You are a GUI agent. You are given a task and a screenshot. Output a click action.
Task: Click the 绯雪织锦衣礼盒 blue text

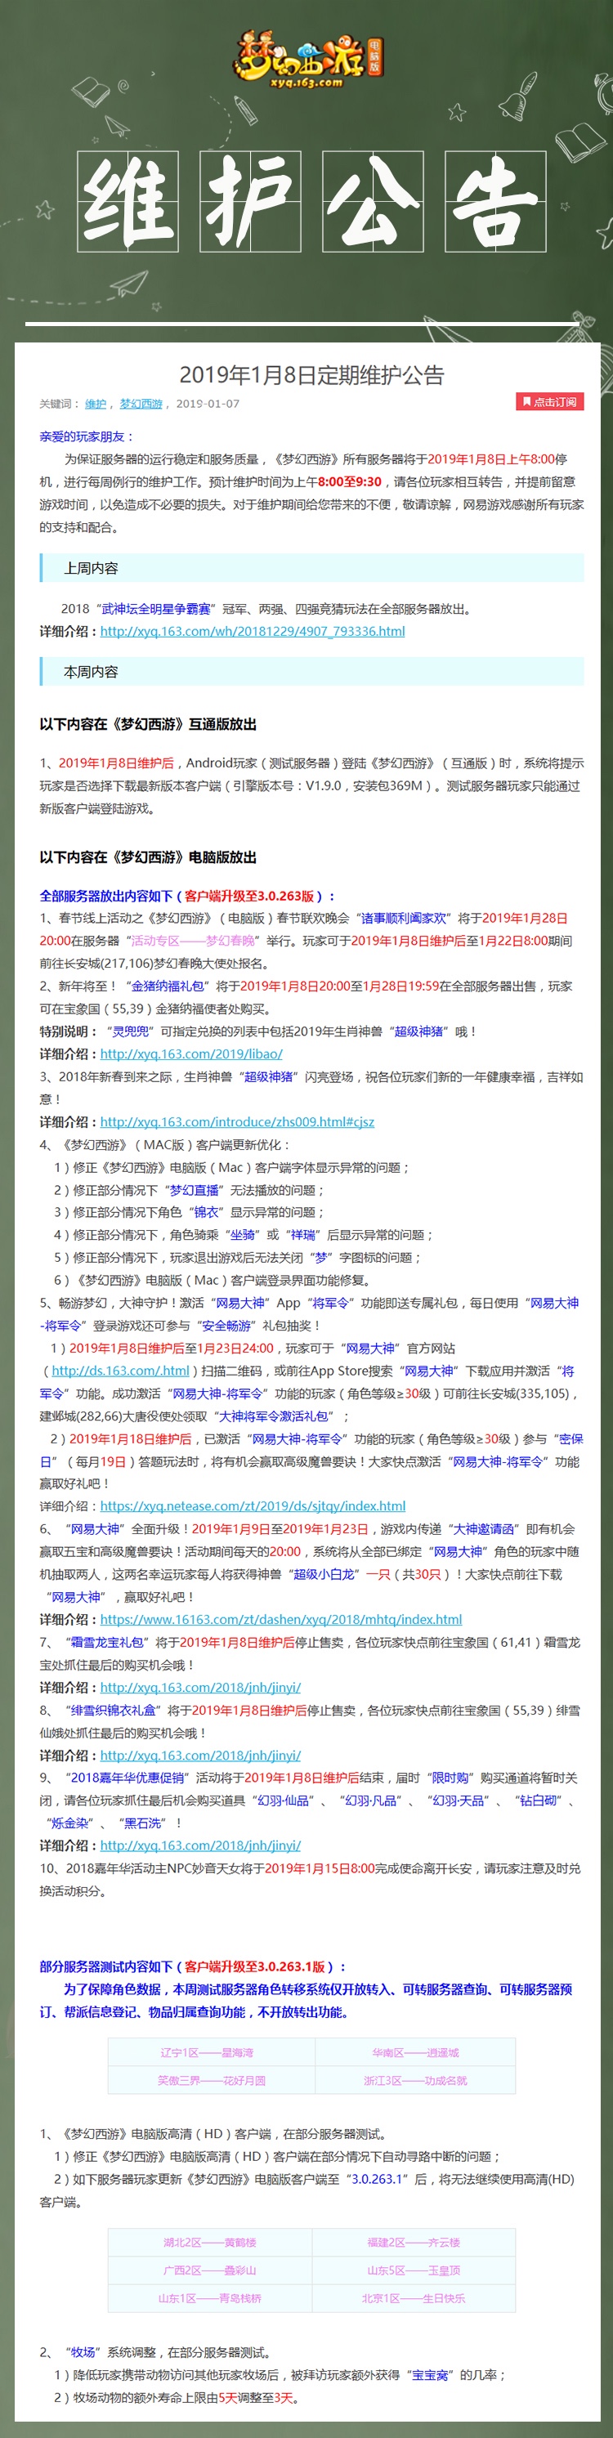click(113, 1711)
